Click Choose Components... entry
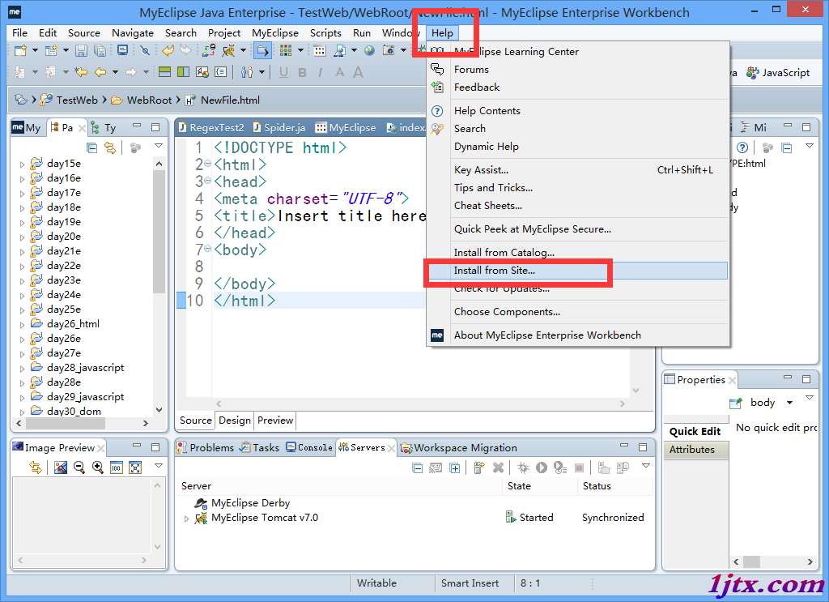829x602 pixels. tap(578, 312)
